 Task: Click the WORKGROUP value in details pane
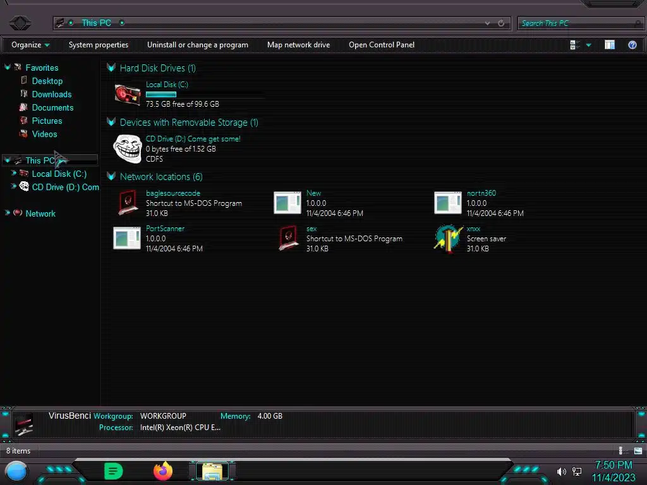point(163,416)
